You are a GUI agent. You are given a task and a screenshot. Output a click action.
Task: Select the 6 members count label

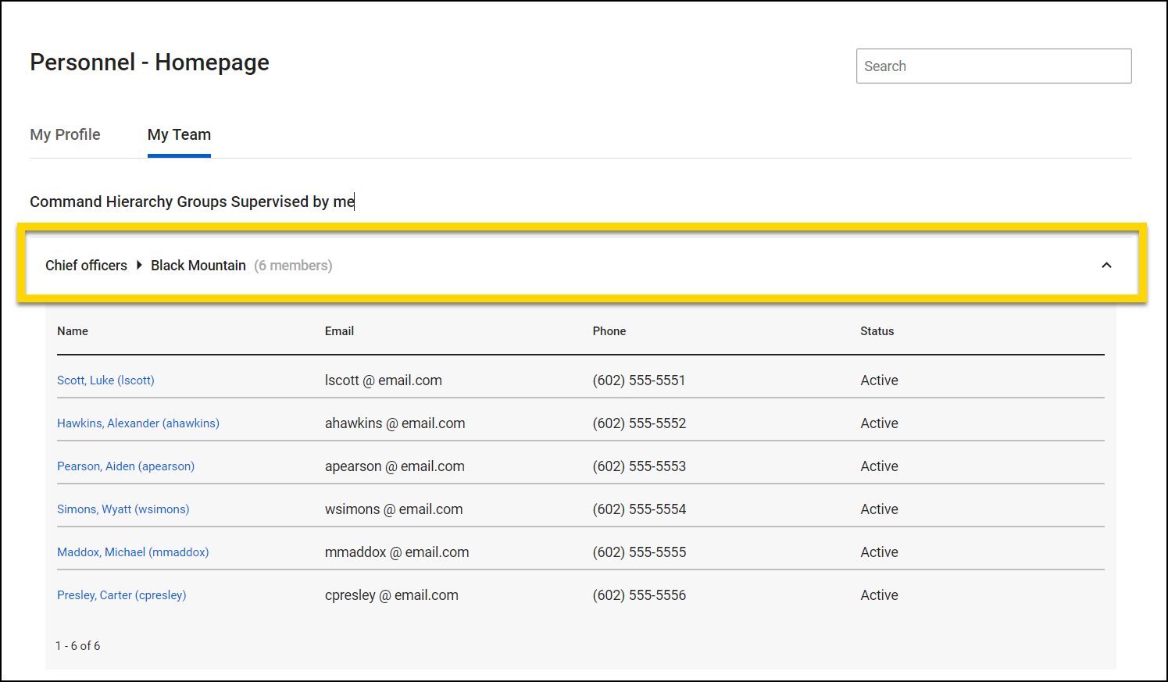tap(293, 266)
